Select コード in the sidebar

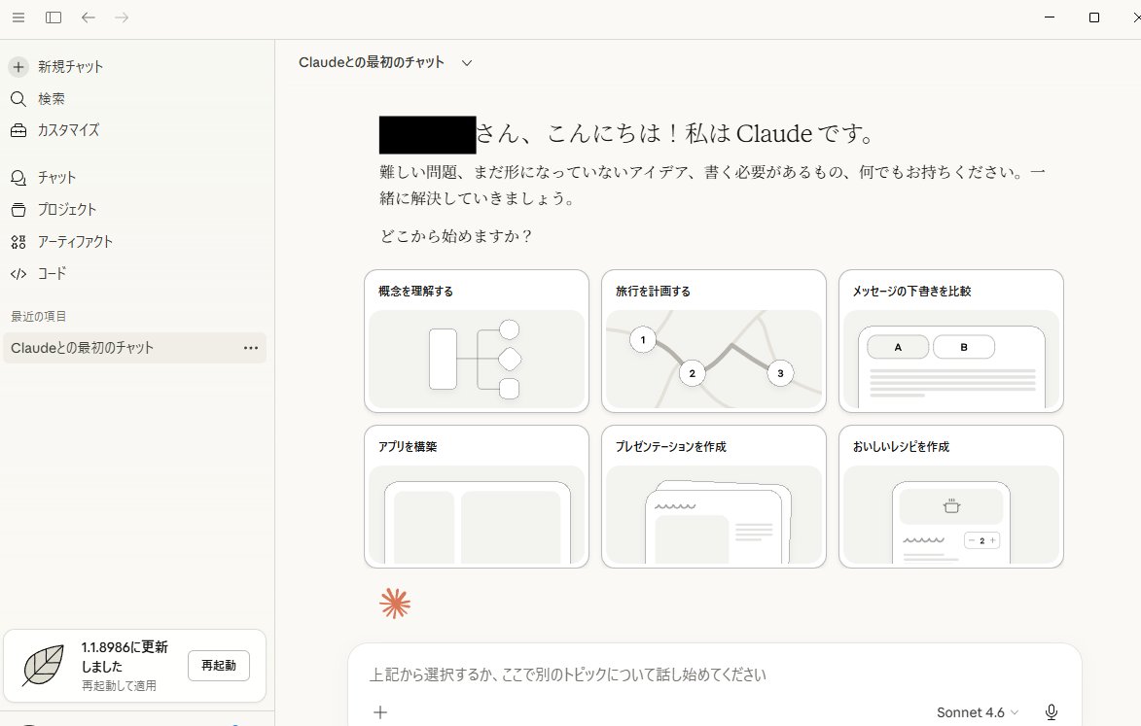click(x=52, y=273)
